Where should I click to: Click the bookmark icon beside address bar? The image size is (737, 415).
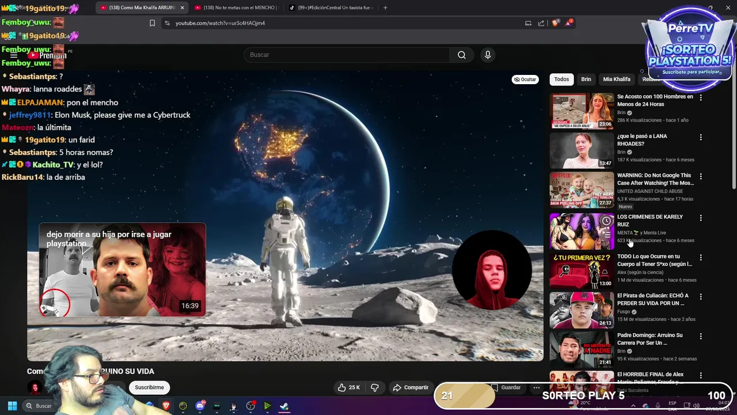tap(152, 23)
